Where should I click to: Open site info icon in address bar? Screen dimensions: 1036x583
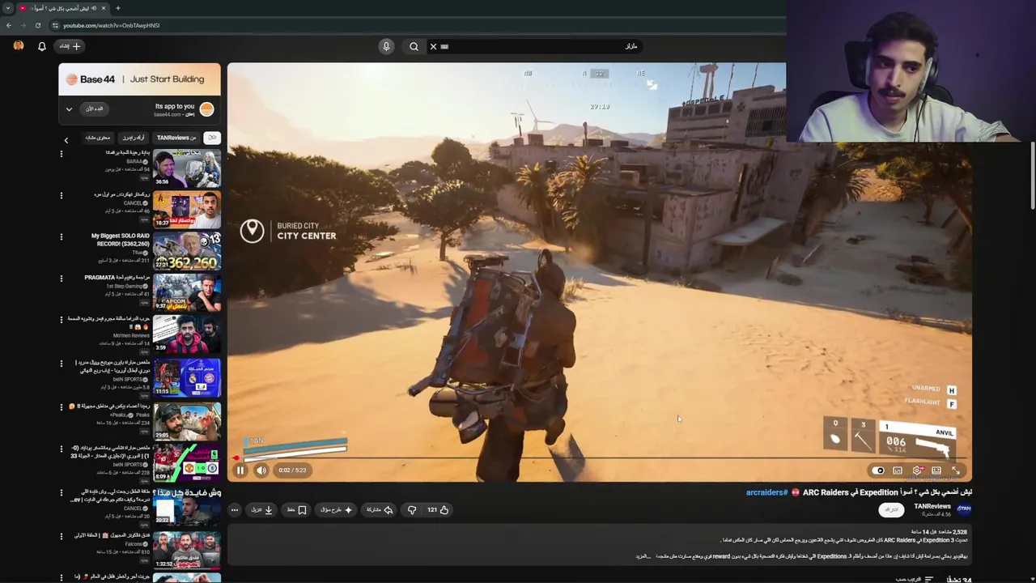click(56, 25)
